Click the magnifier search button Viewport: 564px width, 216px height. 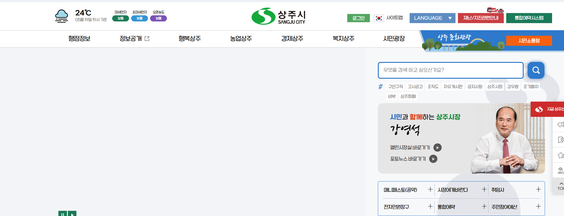536,70
